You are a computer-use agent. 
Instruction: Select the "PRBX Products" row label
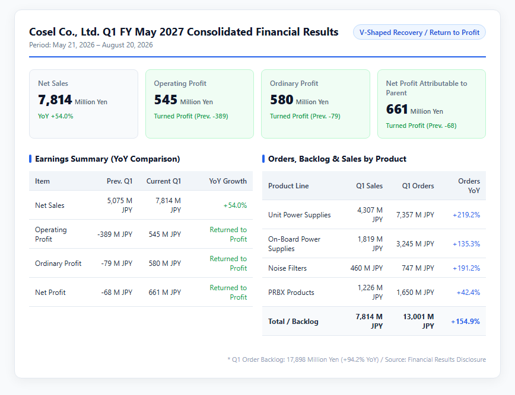point(291,293)
